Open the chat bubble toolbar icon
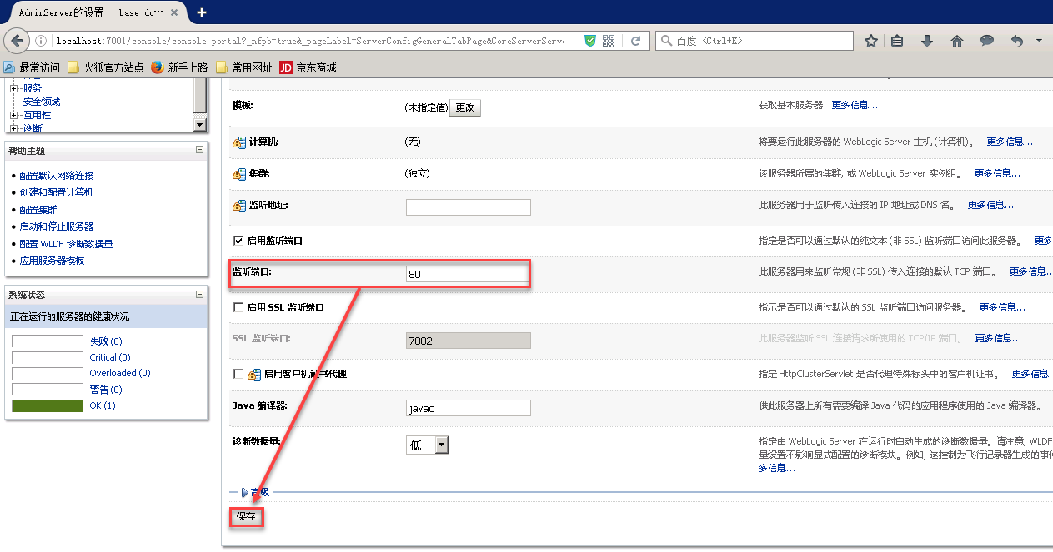Viewport: 1053px width, 552px height. (x=987, y=41)
